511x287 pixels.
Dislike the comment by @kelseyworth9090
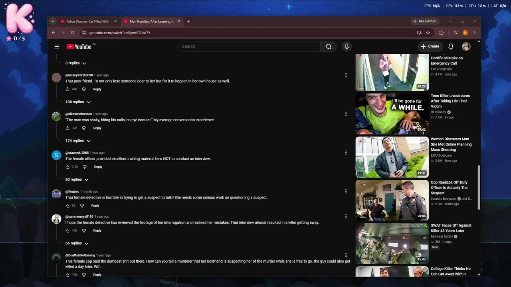pos(84,89)
